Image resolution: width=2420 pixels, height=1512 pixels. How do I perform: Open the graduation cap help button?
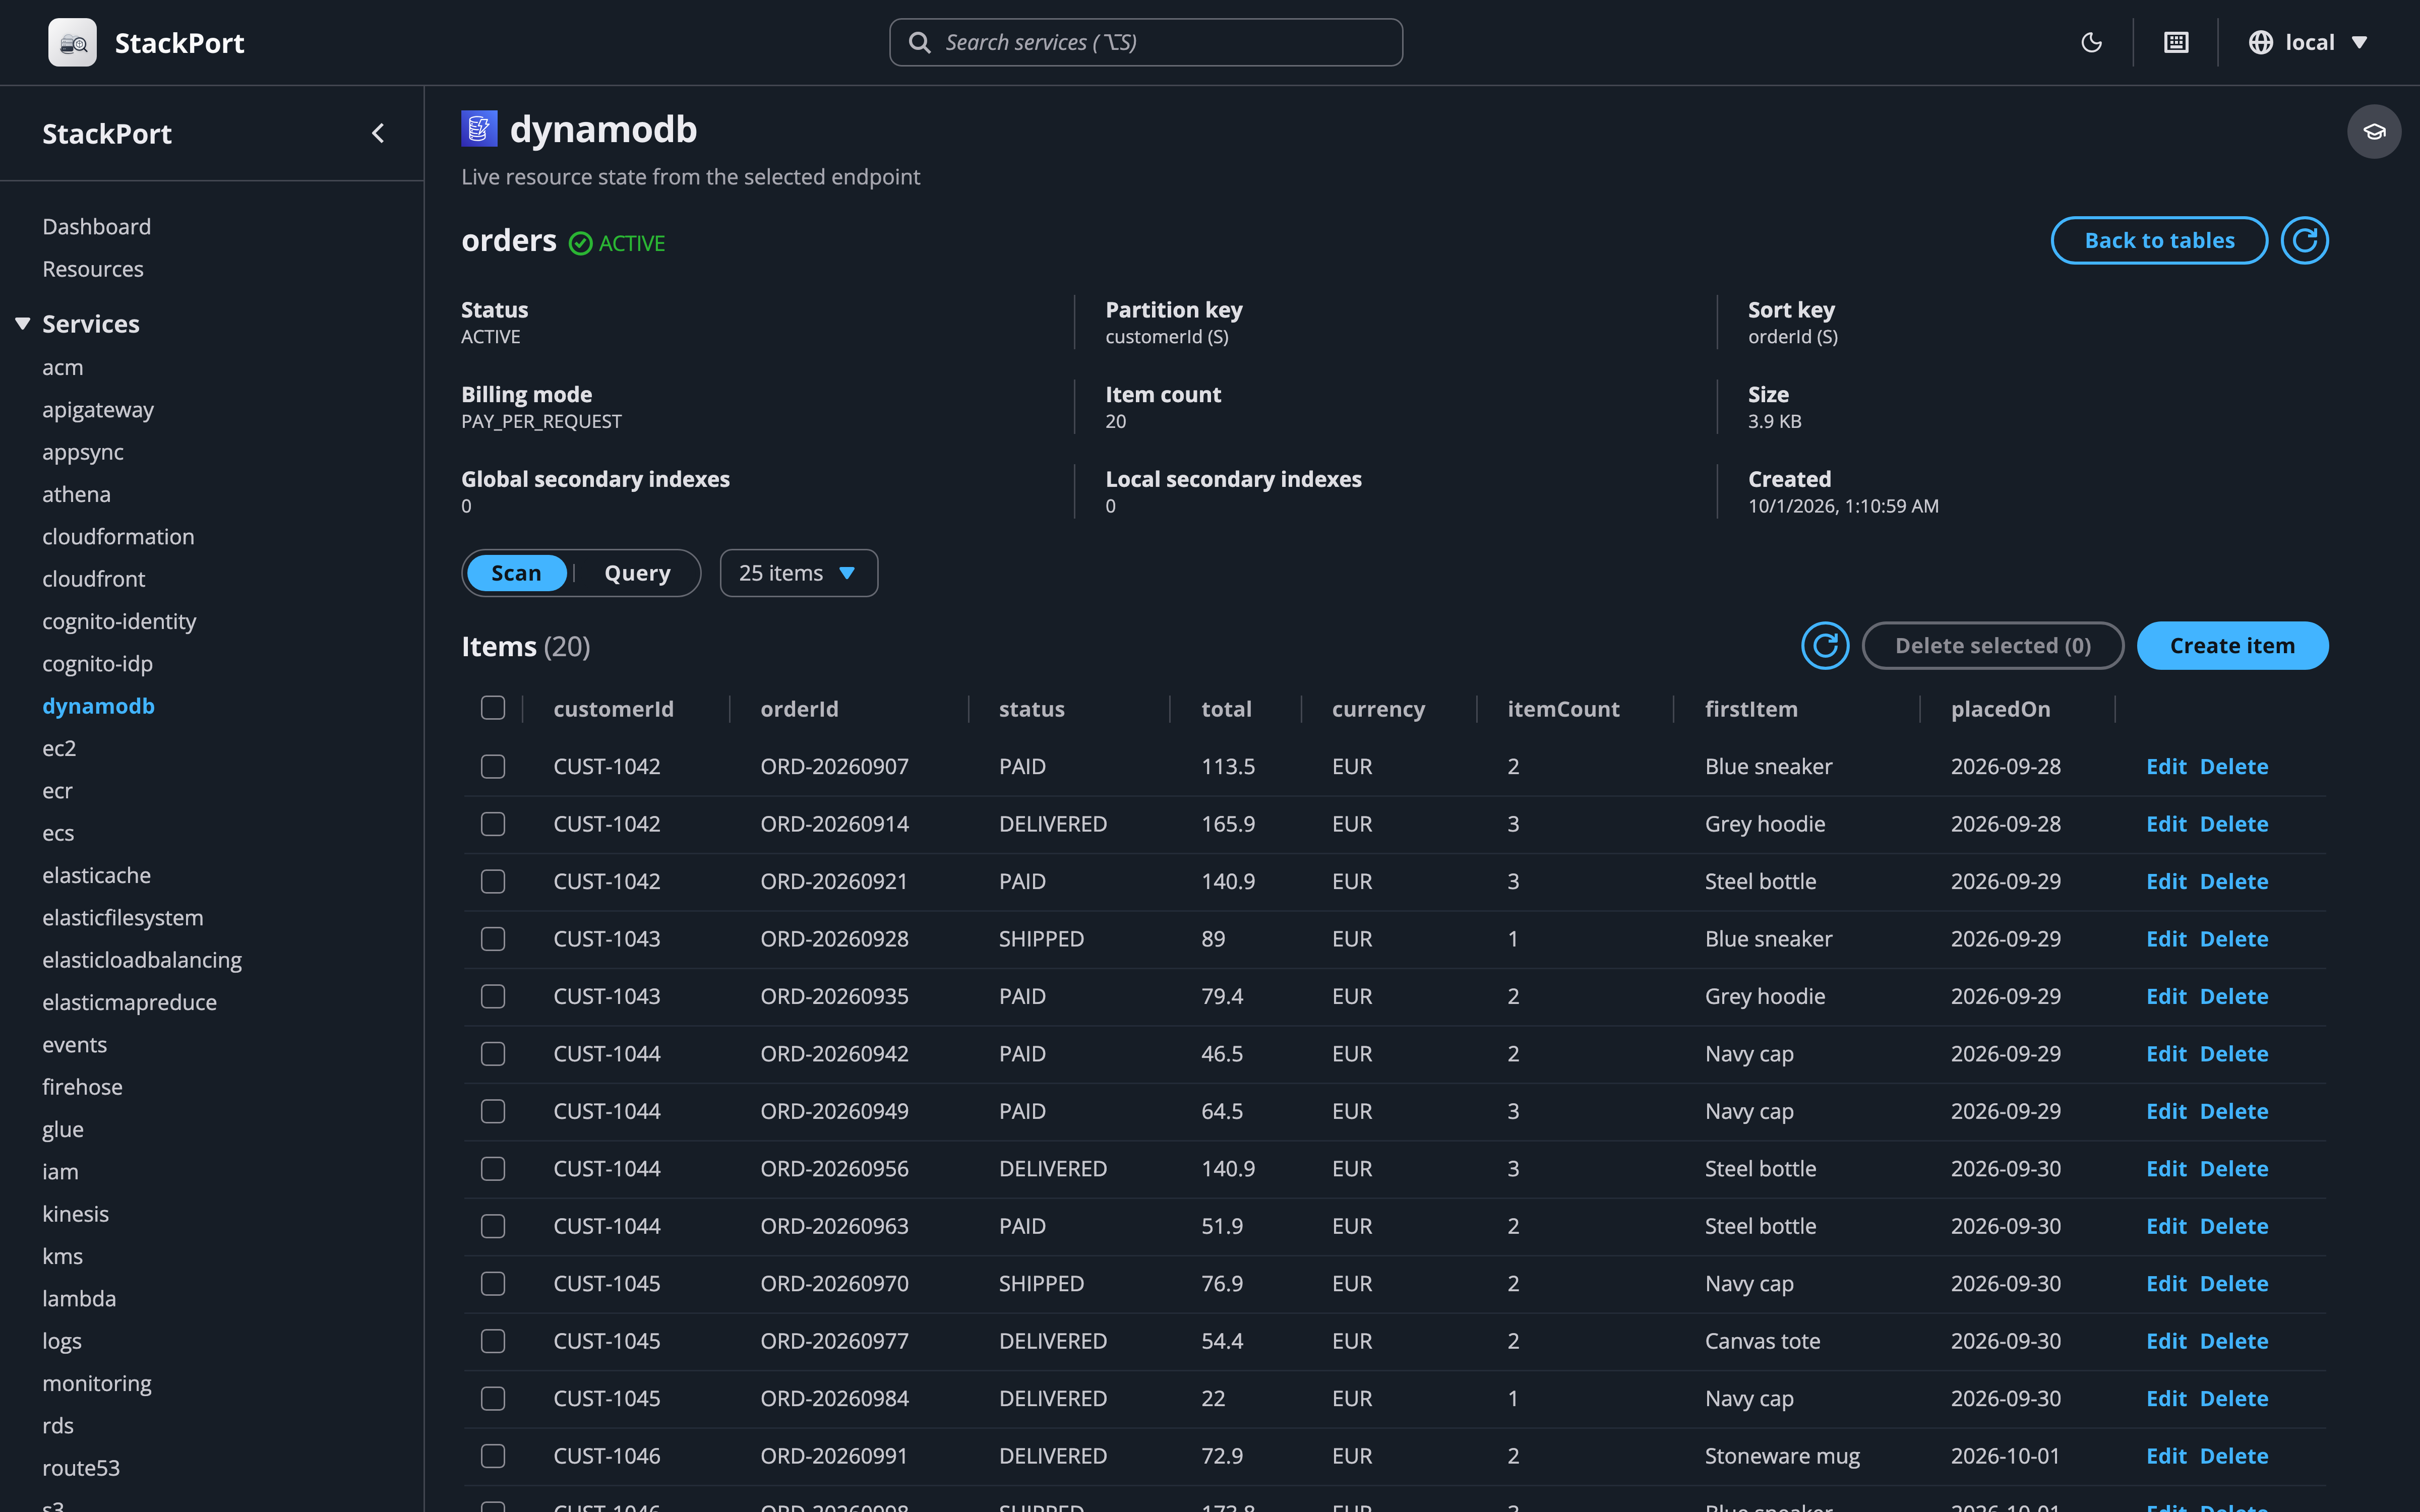pyautogui.click(x=2374, y=132)
